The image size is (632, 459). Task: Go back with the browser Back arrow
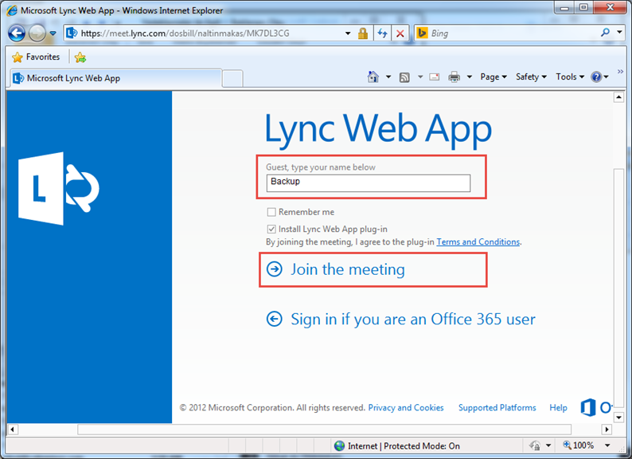click(x=17, y=33)
